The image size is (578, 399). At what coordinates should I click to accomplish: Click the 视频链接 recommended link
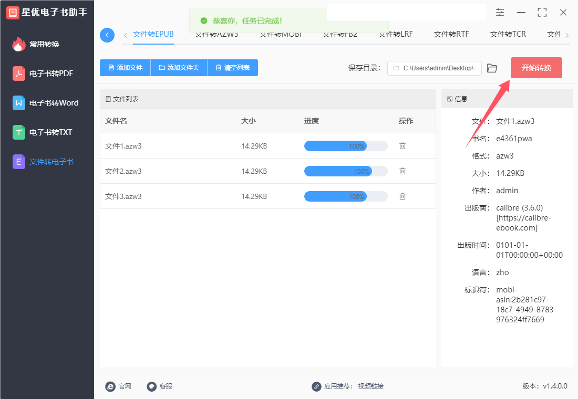coord(371,386)
